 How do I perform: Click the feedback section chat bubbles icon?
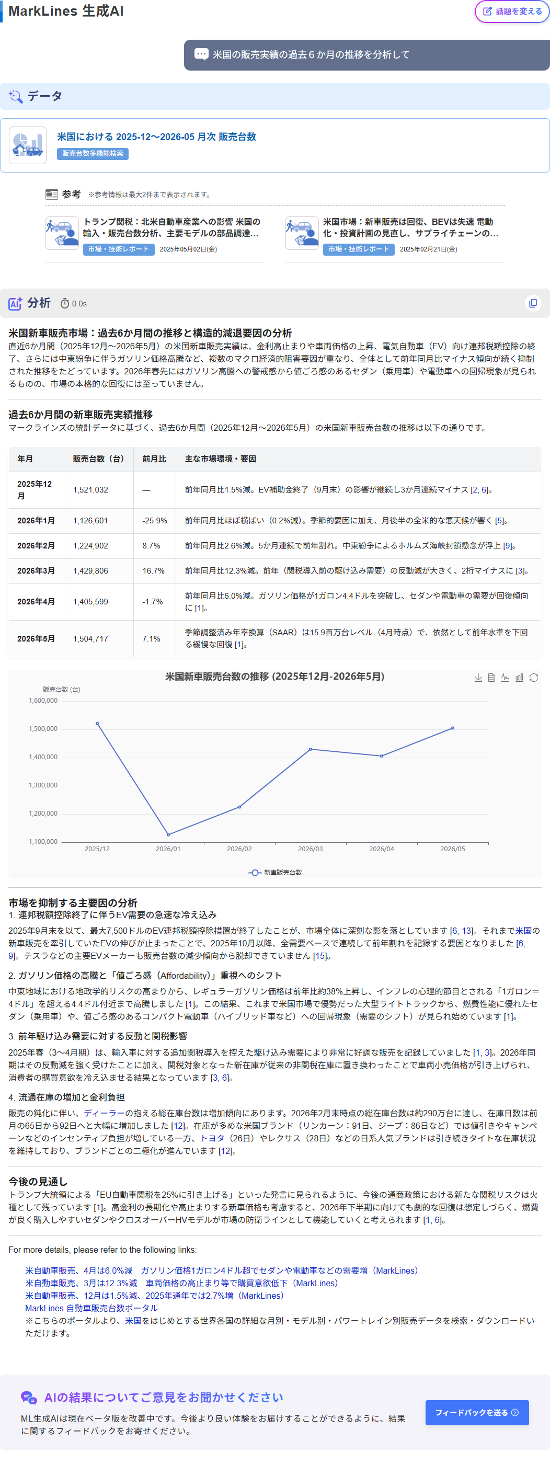28,1398
